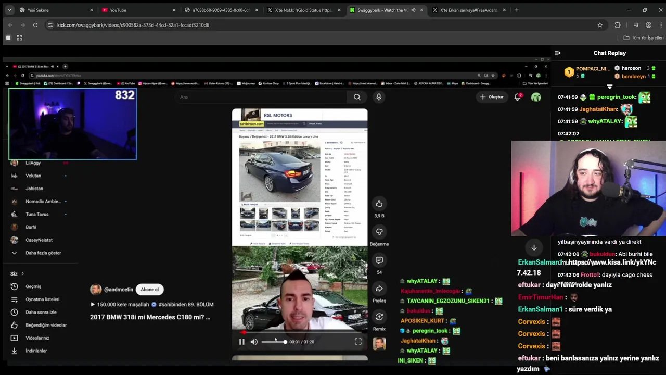Image resolution: width=666 pixels, height=375 pixels.
Task: Switch to the X'te Nokk tab
Action: (304, 10)
